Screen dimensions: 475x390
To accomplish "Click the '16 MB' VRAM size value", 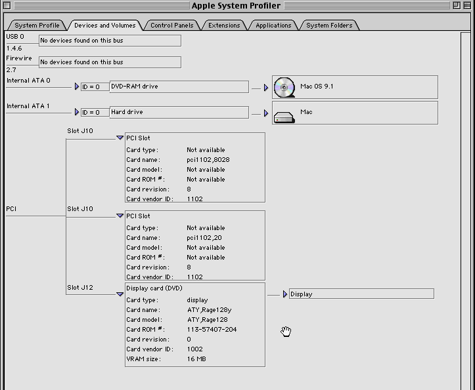I will pos(196,359).
